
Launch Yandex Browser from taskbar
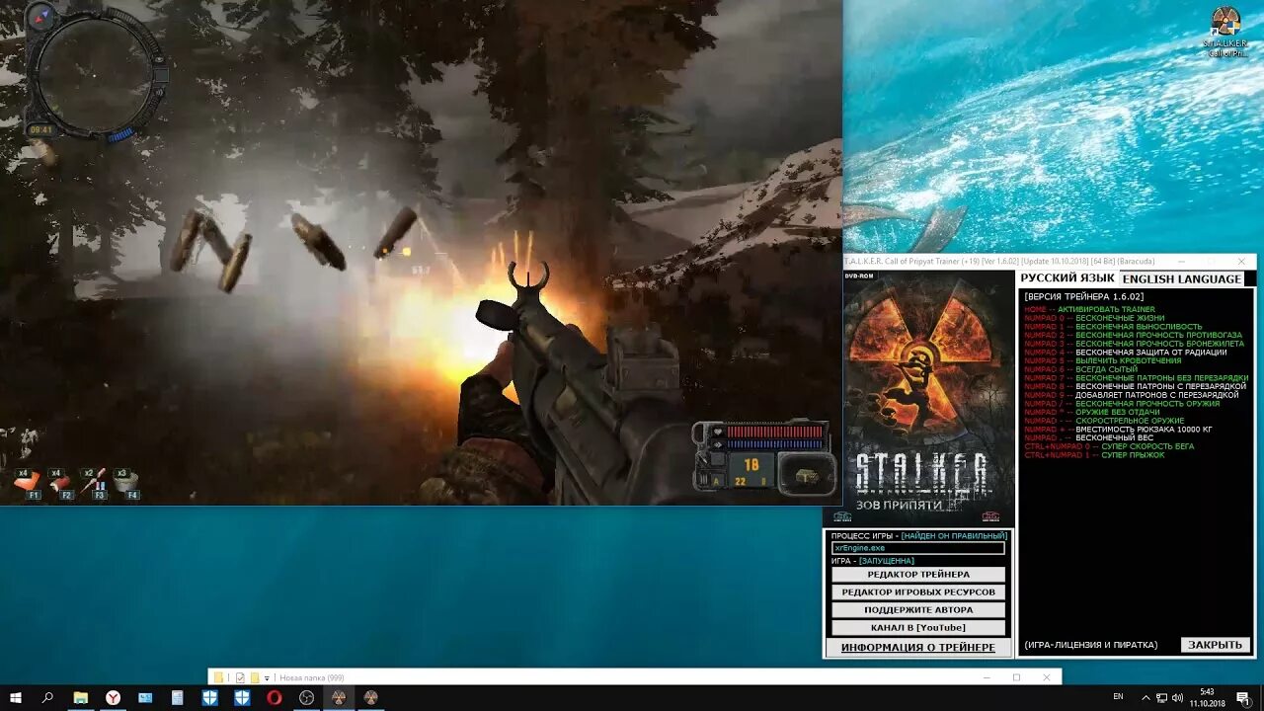[114, 697]
